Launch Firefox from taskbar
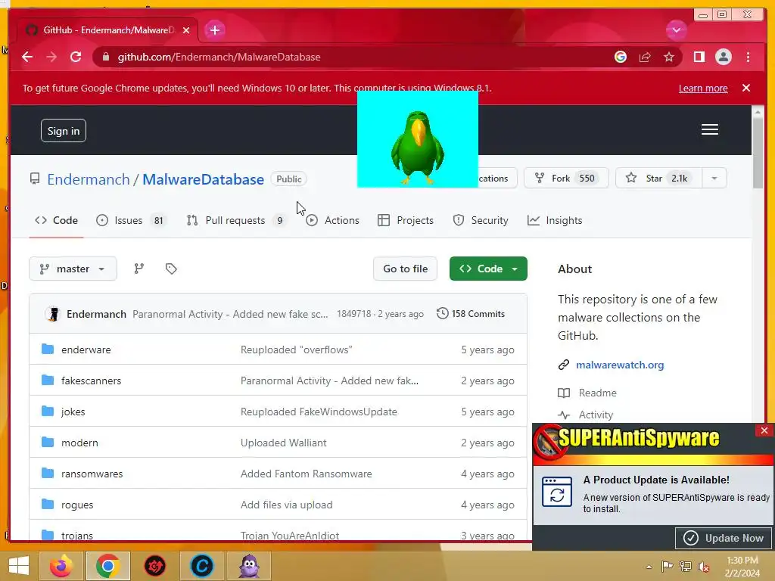The height and width of the screenshot is (581, 775). tap(61, 566)
